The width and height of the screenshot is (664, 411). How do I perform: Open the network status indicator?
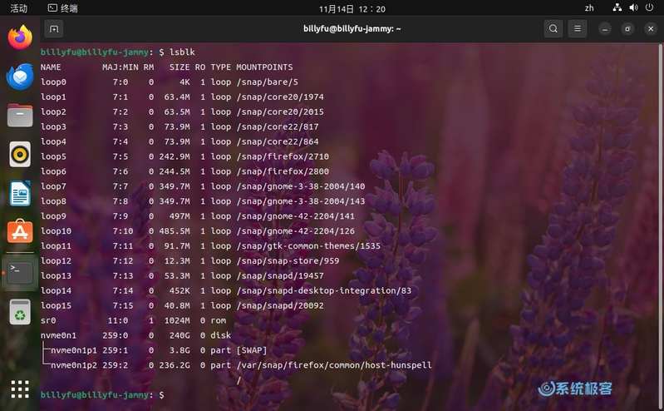point(617,7)
